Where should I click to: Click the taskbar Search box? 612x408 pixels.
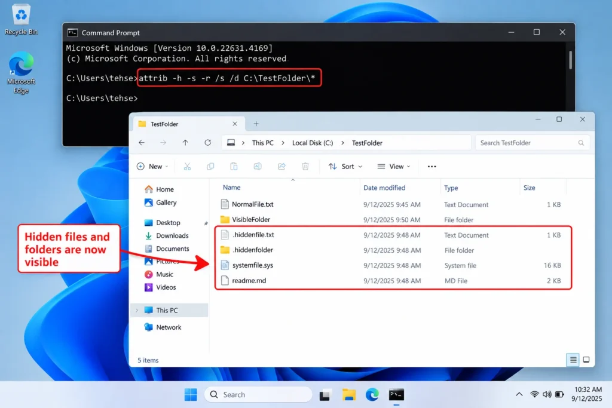tap(258, 395)
